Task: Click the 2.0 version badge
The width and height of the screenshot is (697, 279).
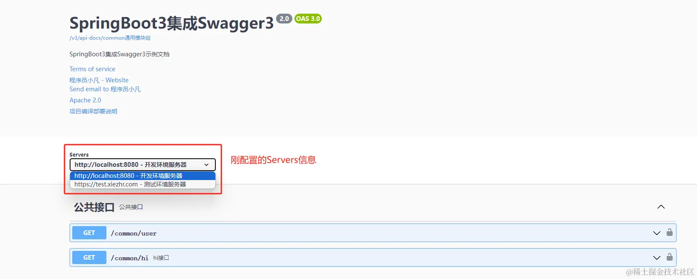Action: (x=284, y=19)
